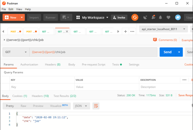Image resolution: width=193 pixels, height=130 pixels.
Task: Click the Key input cell
Action: (42, 87)
